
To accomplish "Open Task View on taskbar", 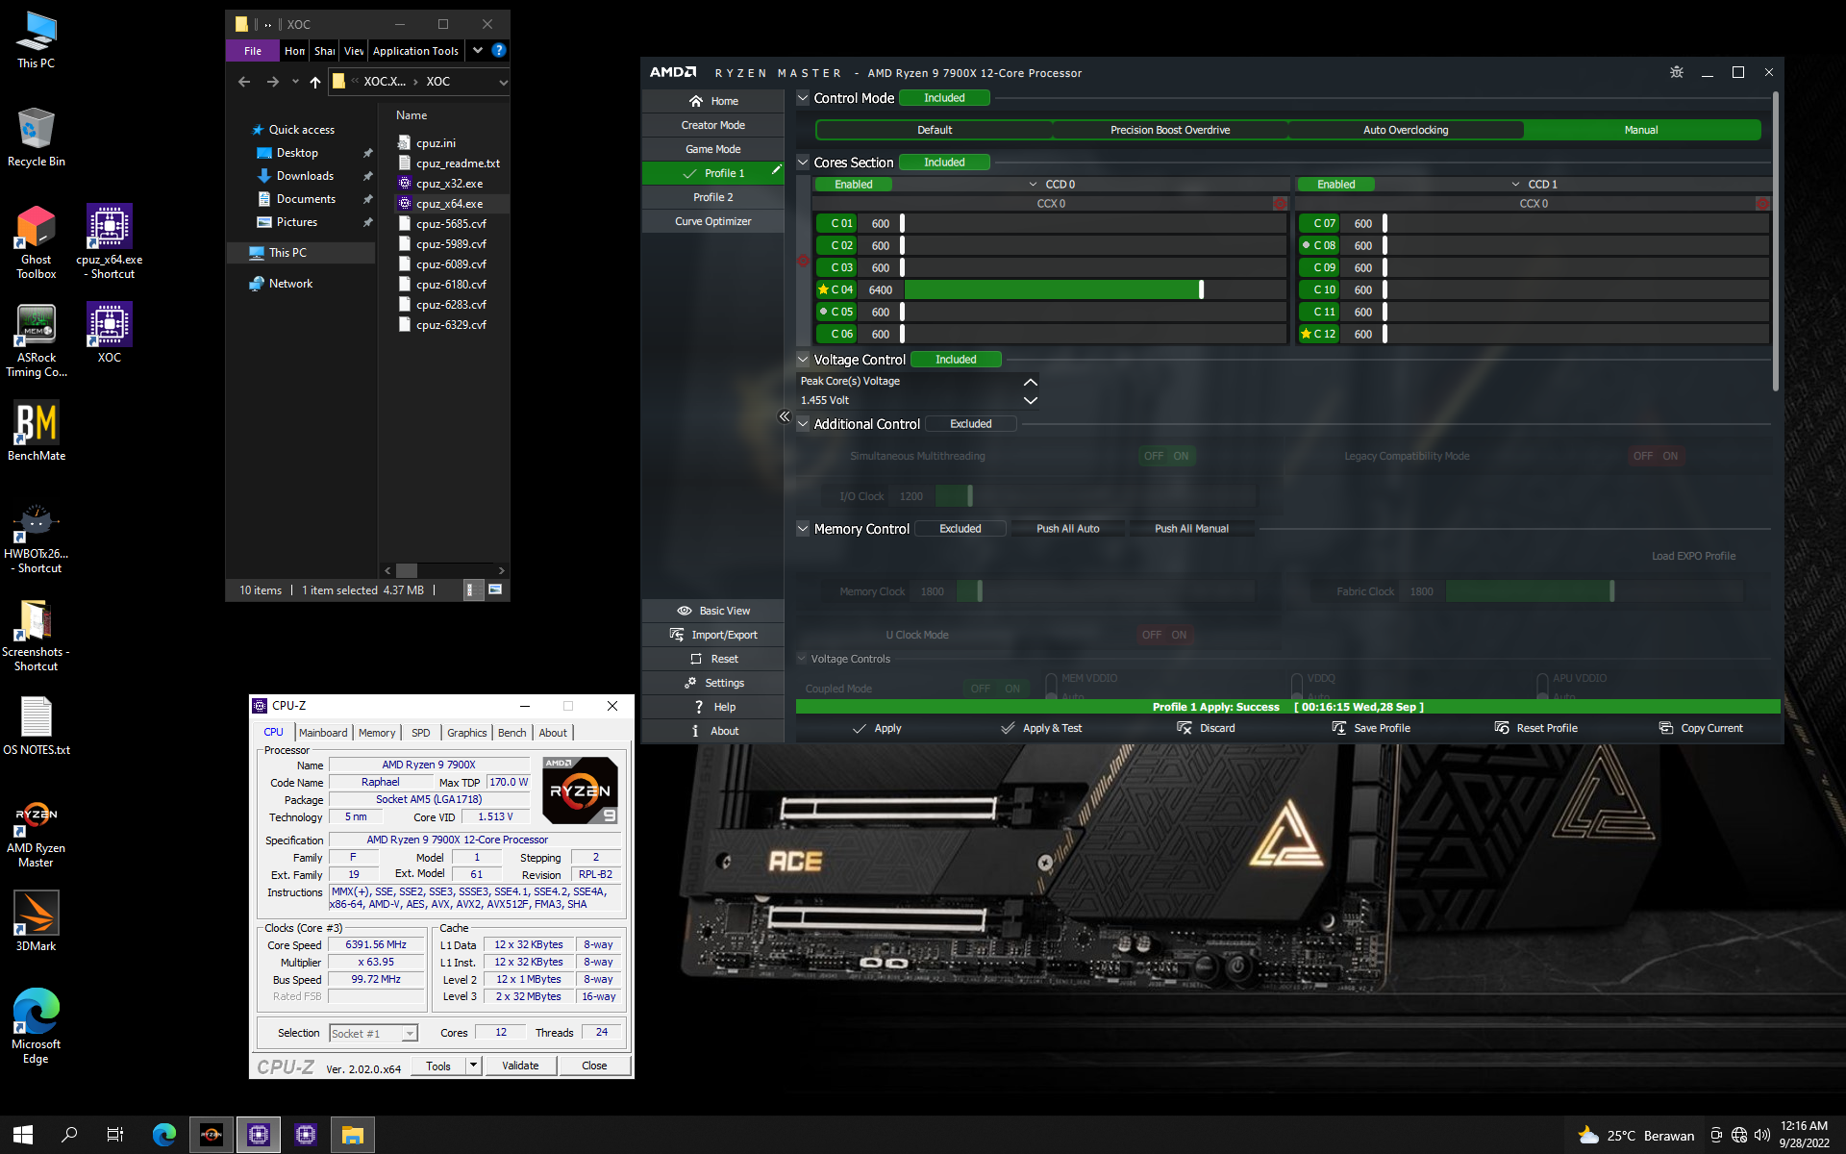I will (115, 1135).
